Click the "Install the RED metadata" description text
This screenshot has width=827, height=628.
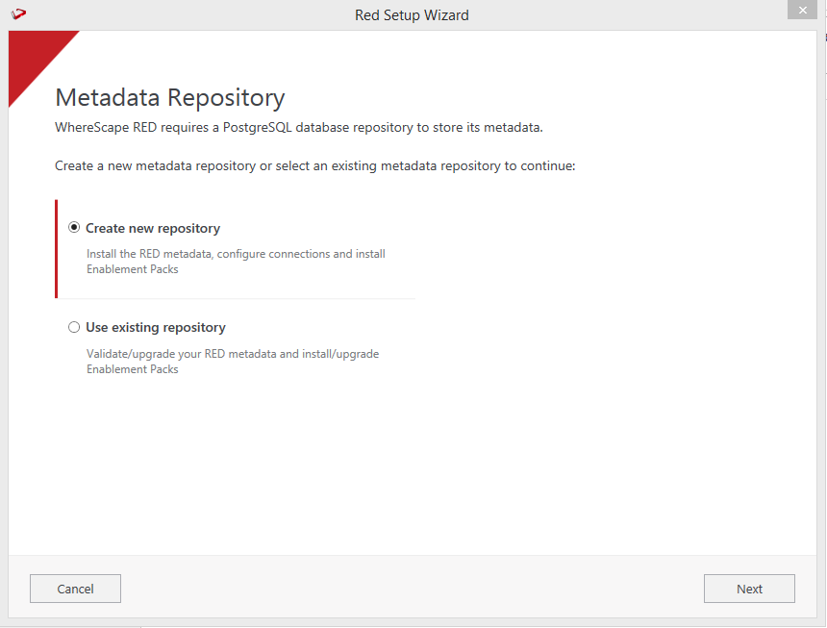[236, 254]
